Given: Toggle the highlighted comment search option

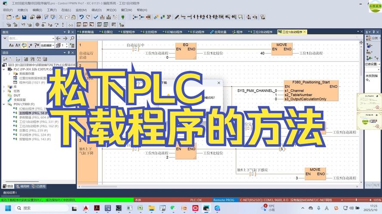Looking at the screenshot, I should click(x=24, y=45).
